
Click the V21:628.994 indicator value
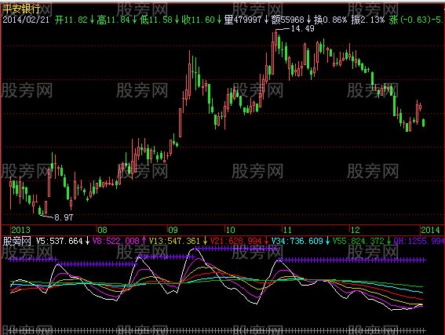(235, 241)
